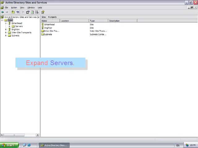Click the Birkenhead site icon in the tree

9,23
